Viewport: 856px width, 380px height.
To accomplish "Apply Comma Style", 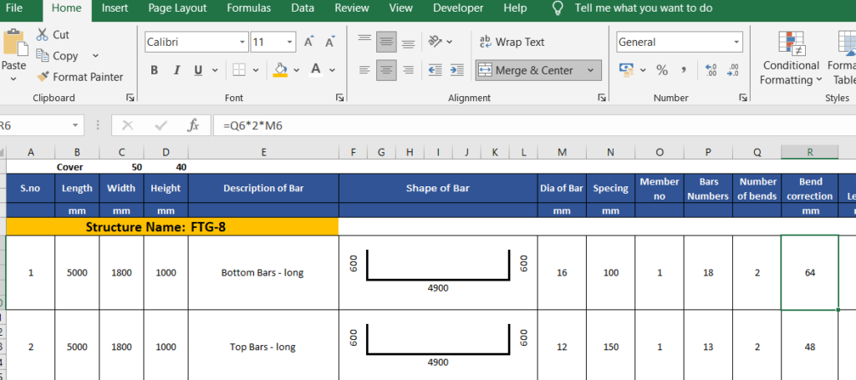I will pos(684,70).
